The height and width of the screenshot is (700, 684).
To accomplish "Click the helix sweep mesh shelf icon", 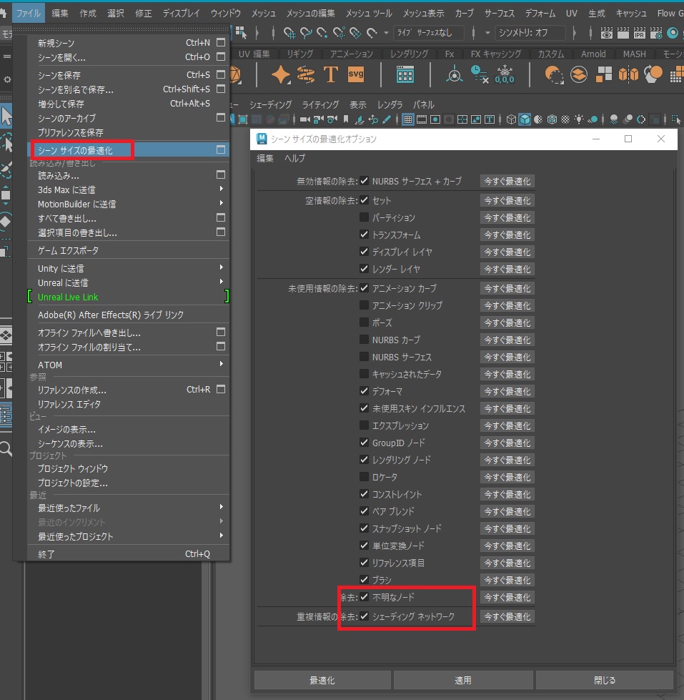I will (306, 74).
